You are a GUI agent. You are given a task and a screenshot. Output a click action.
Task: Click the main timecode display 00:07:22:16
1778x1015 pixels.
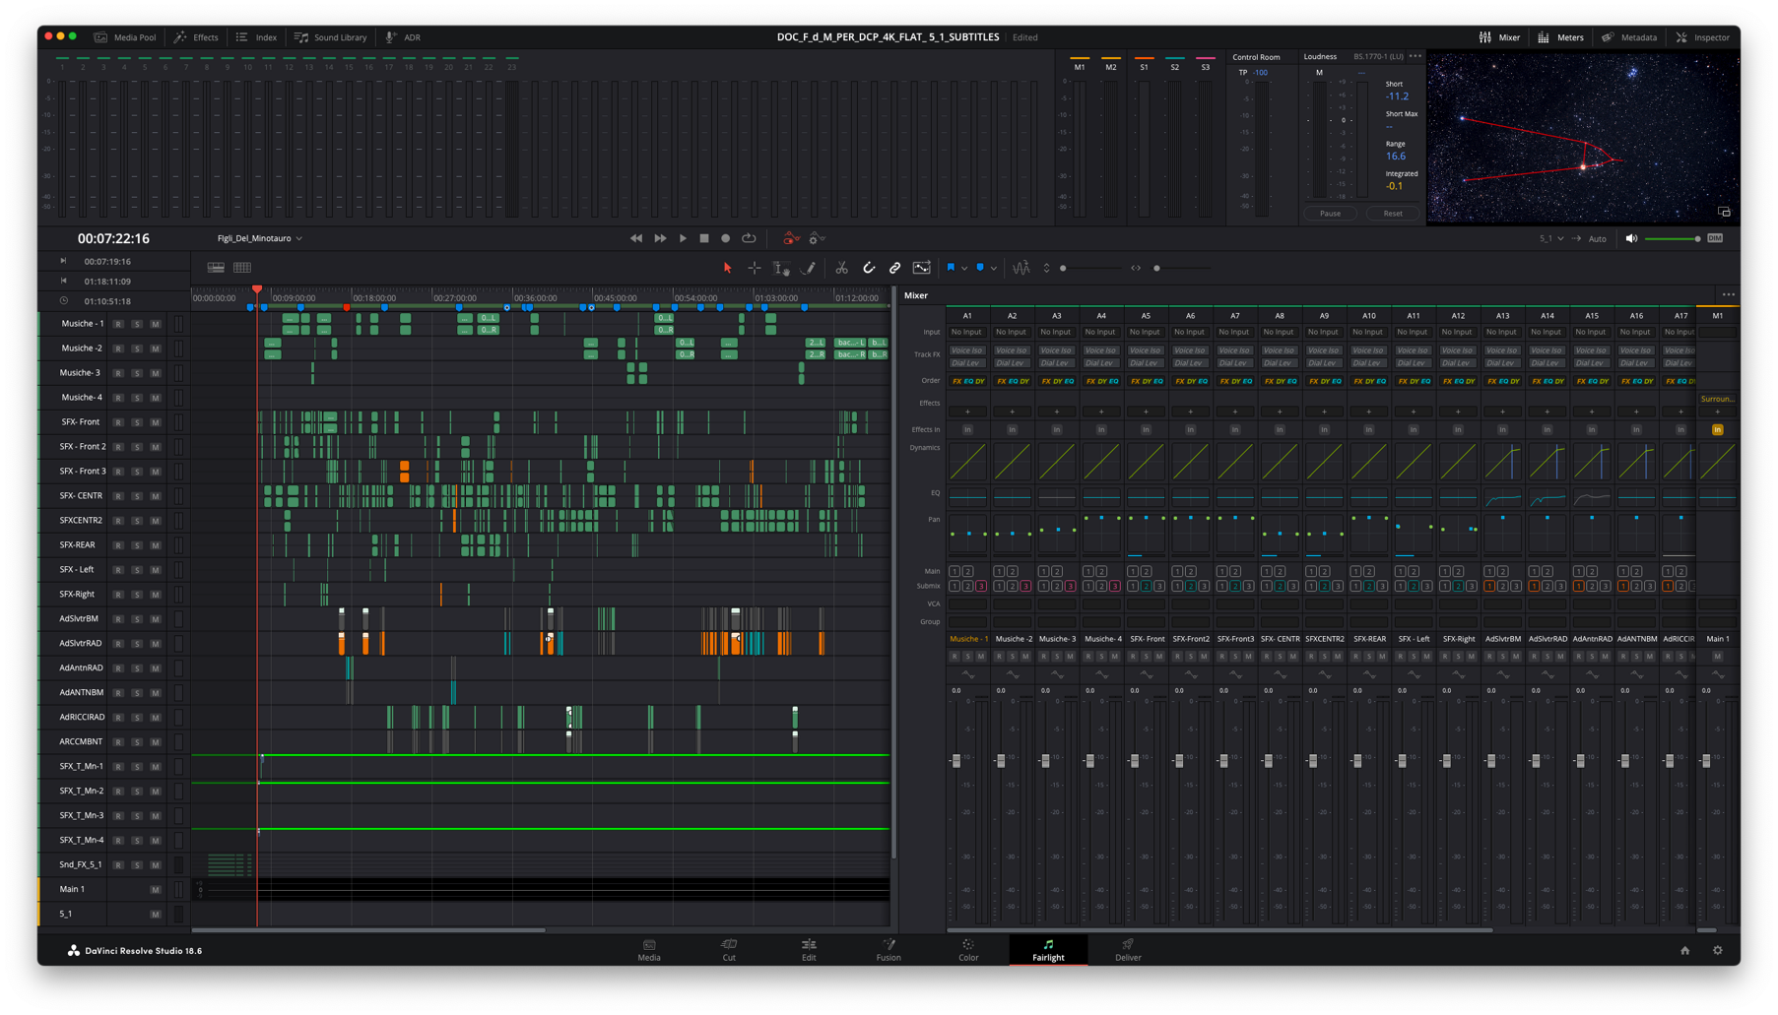click(x=114, y=238)
